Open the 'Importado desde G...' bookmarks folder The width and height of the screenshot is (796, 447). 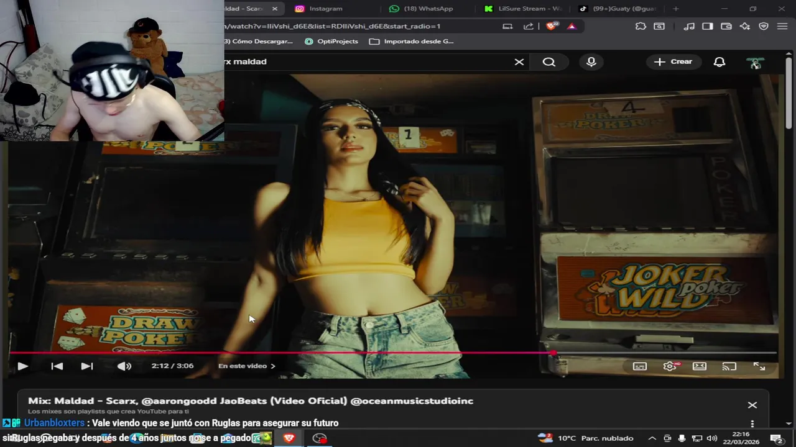[x=412, y=41]
